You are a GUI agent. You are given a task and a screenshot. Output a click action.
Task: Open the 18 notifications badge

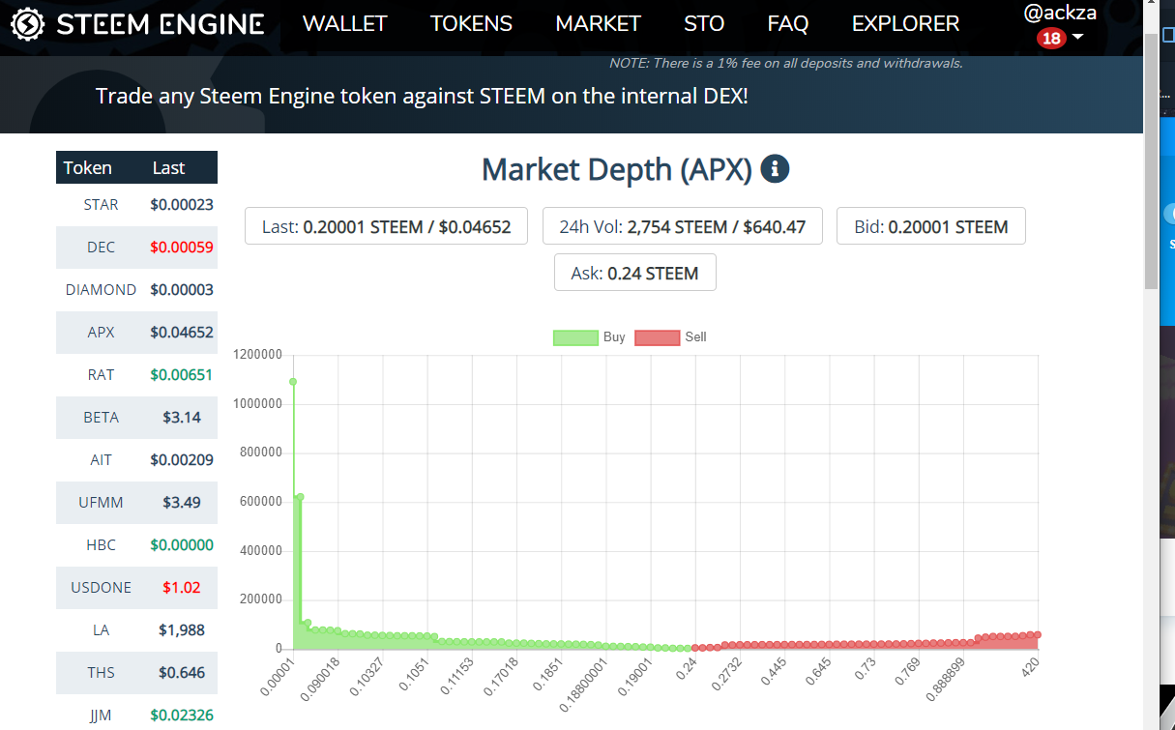(x=1051, y=39)
